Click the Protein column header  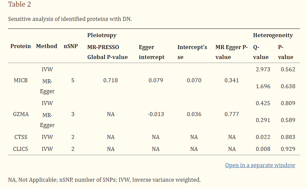20,46
